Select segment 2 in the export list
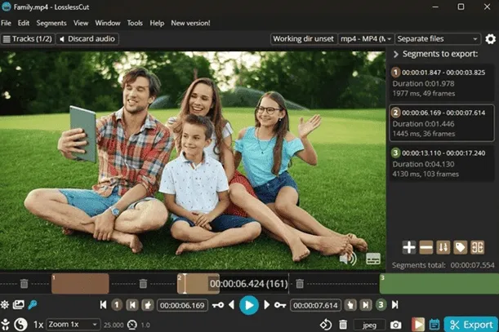Screen dimensions: 499x332 click(x=442, y=122)
